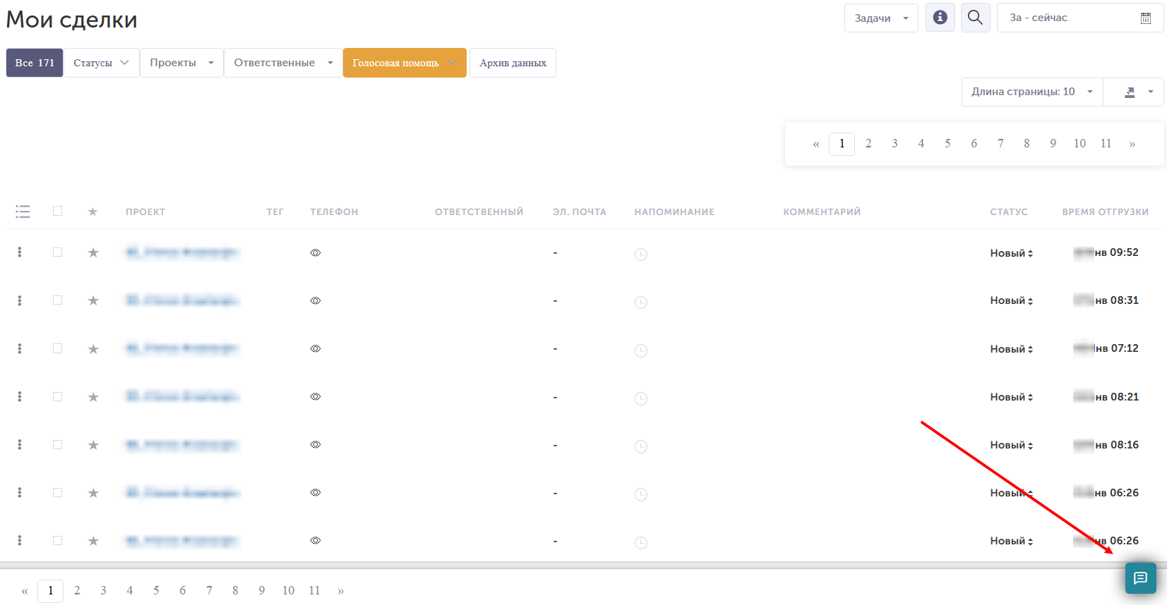Expand the Статусы dropdown

(x=102, y=63)
